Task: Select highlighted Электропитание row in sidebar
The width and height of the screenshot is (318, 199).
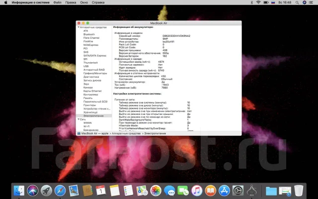Action: point(94,116)
